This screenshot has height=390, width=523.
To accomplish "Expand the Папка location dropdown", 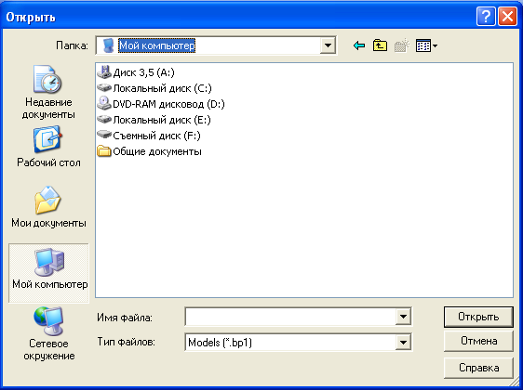I will click(x=328, y=45).
